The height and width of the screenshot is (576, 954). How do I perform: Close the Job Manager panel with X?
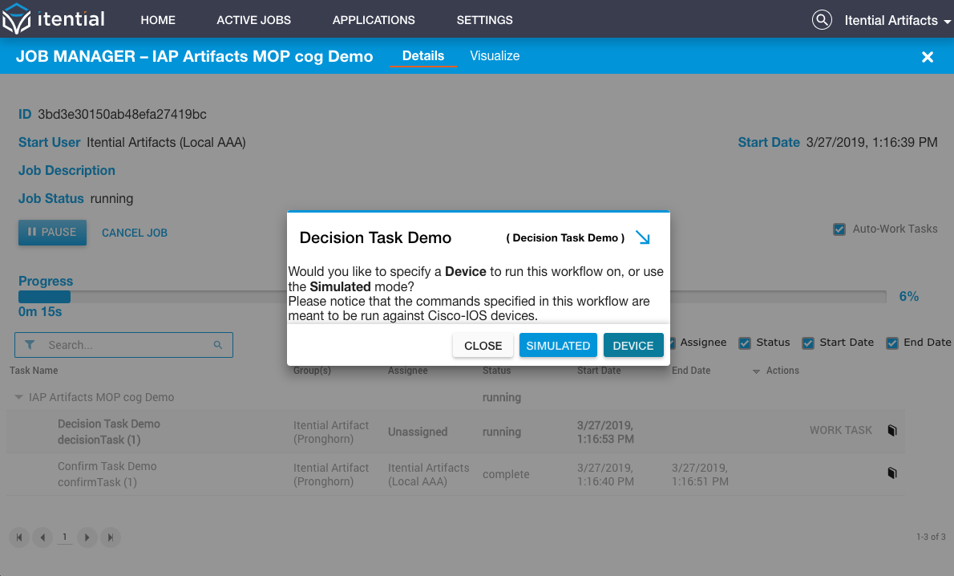(928, 57)
